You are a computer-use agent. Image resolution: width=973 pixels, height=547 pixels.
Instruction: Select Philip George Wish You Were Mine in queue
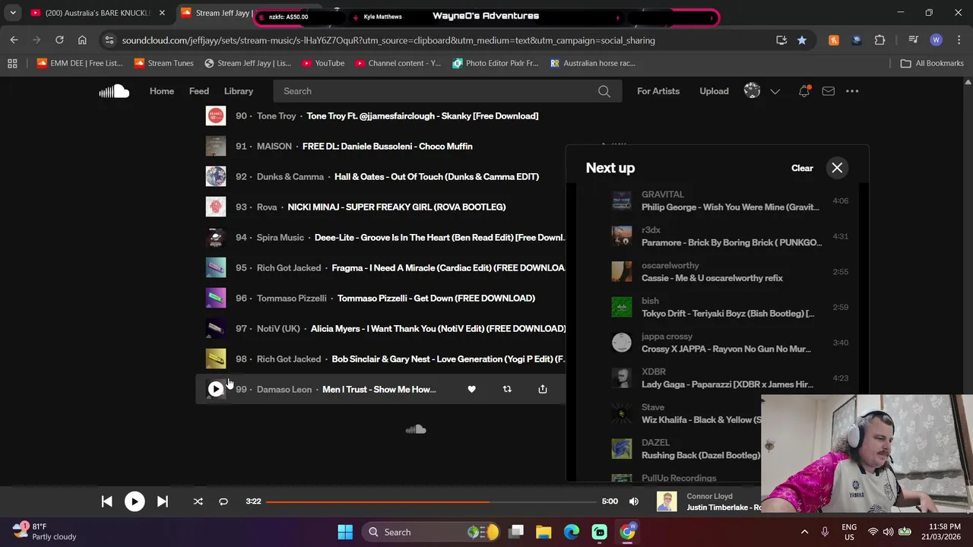pyautogui.click(x=730, y=207)
